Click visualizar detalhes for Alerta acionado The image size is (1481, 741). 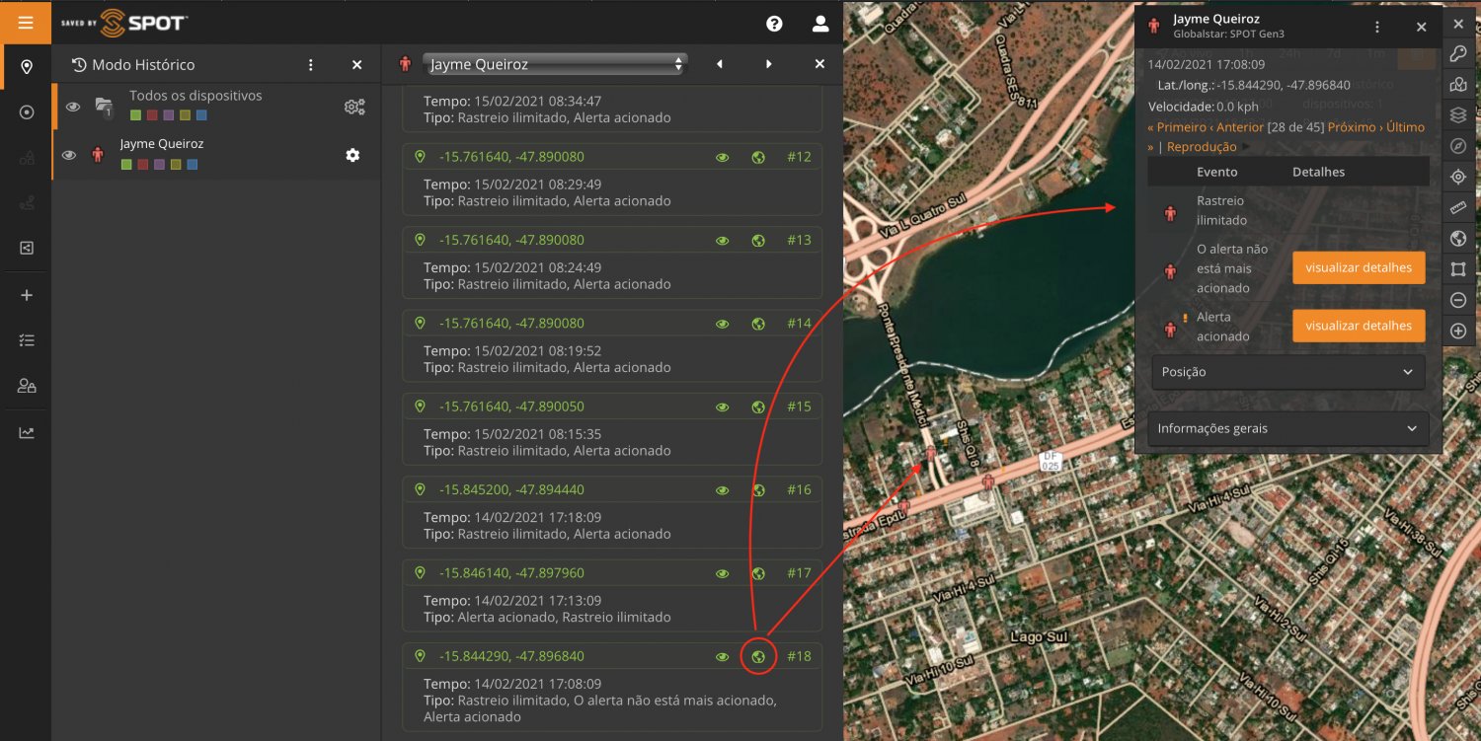pyautogui.click(x=1358, y=326)
